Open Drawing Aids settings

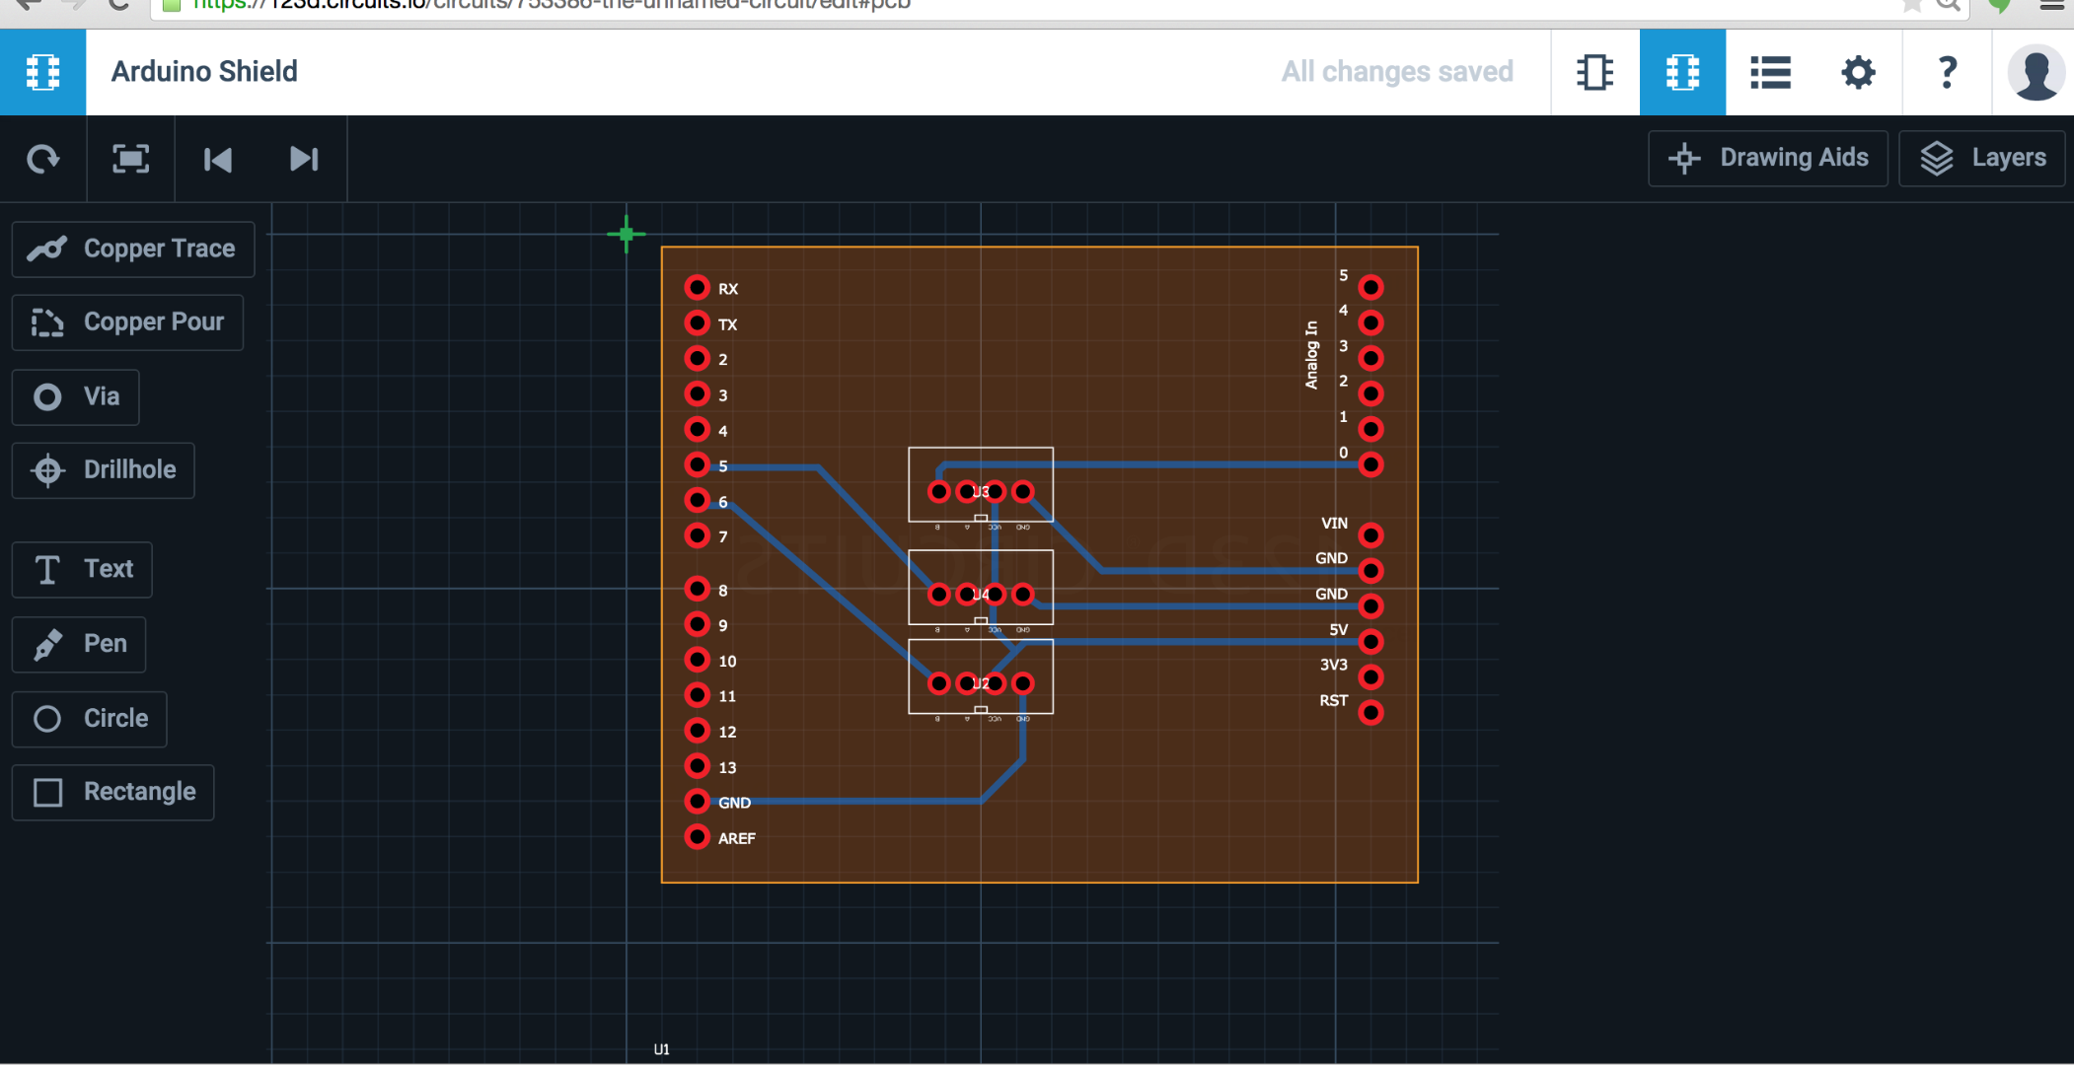(1765, 158)
